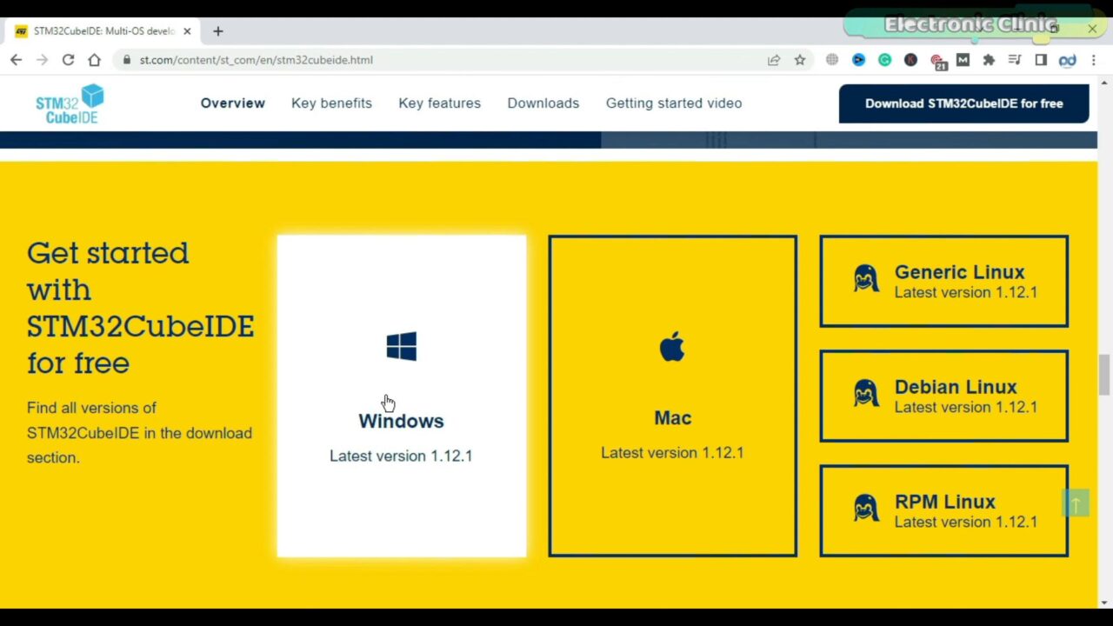Click the scroll-to-top arrow button
The width and height of the screenshot is (1113, 626).
(x=1076, y=503)
